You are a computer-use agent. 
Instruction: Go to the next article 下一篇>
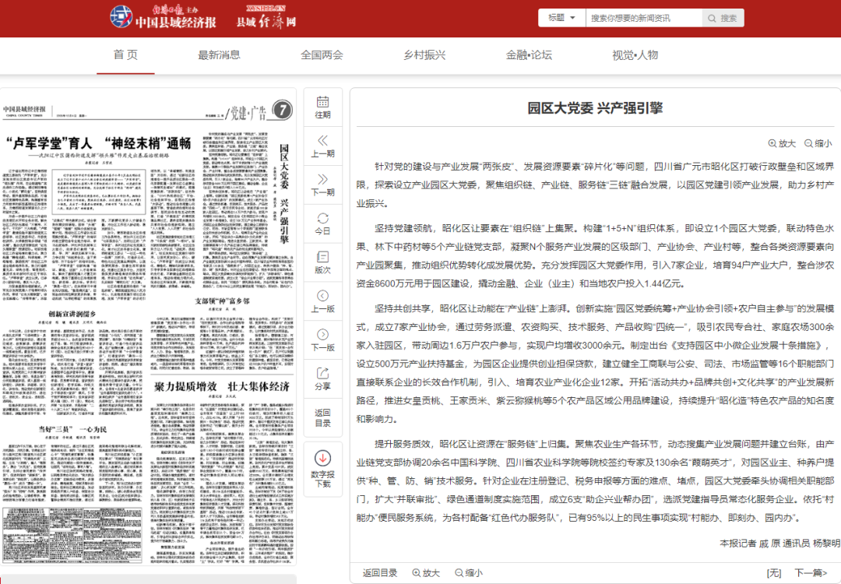(x=811, y=573)
